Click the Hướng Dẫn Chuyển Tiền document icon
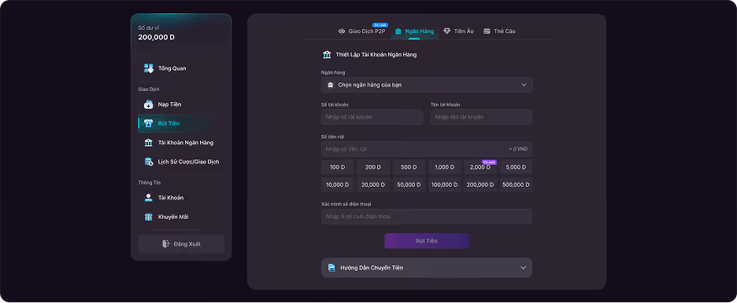This screenshot has width=737, height=303. (331, 268)
